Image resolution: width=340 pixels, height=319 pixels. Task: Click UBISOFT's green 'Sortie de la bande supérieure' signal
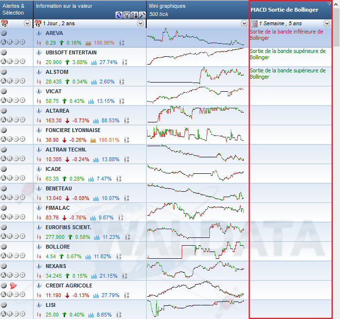288,54
